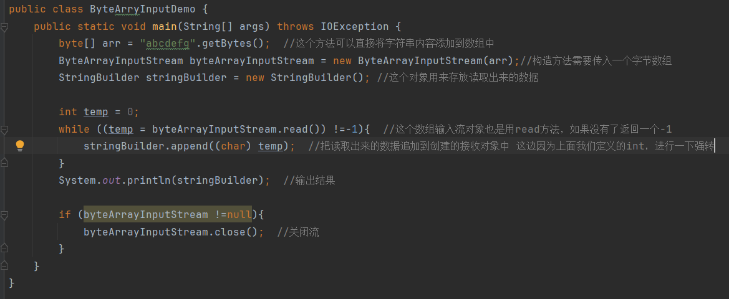The width and height of the screenshot is (729, 299).
Task: Click the underlined temp variable in the int declaration
Action: (95, 112)
